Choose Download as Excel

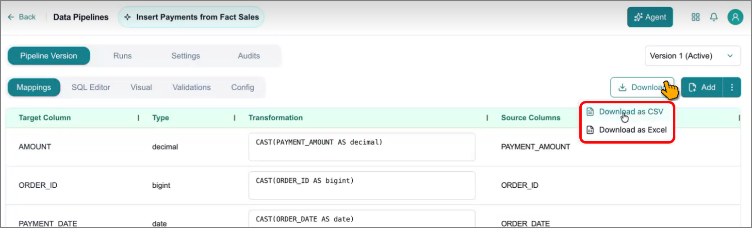[626, 130]
